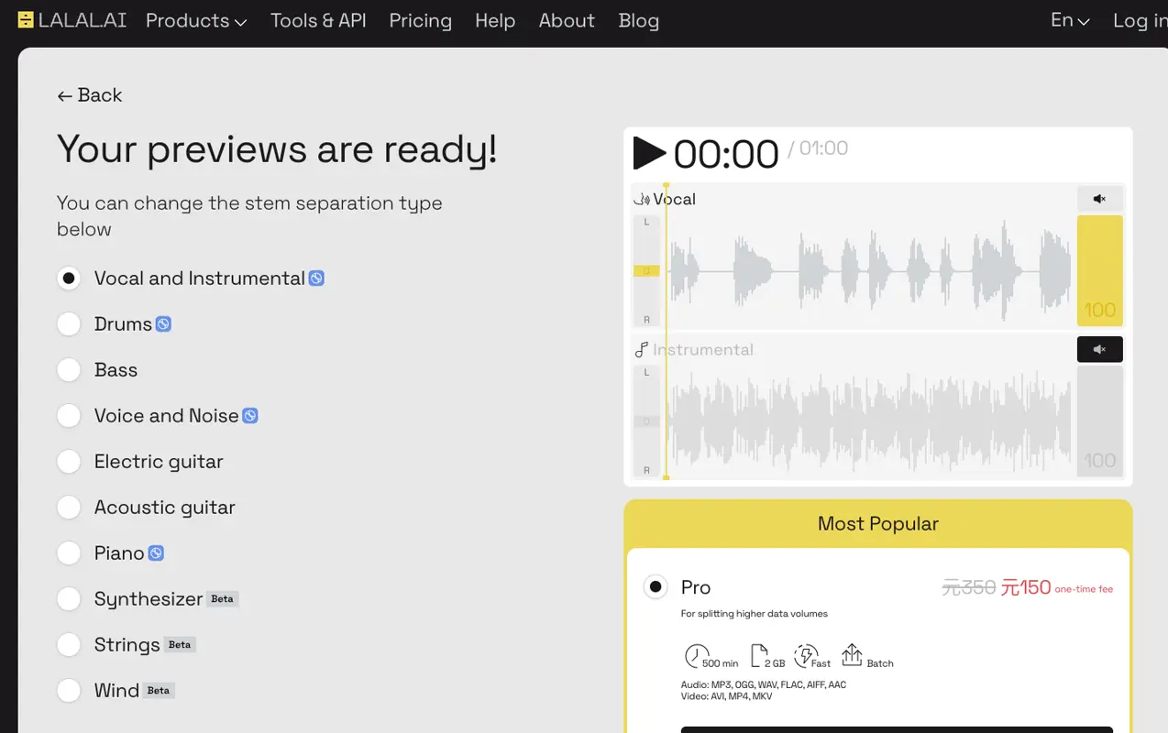1168x733 pixels.
Task: Select the Electric guitar option
Action: 69,461
